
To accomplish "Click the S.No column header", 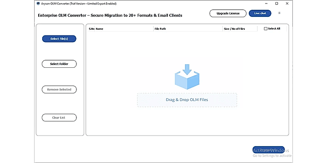I will (x=92, y=29).
